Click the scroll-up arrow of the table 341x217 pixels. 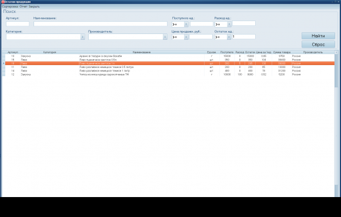pyautogui.click(x=336, y=52)
